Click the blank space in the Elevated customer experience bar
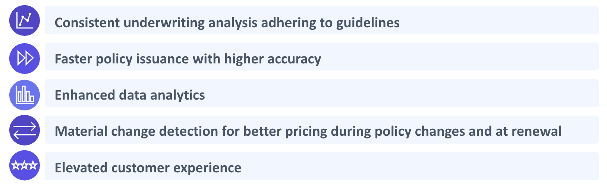 point(419,166)
